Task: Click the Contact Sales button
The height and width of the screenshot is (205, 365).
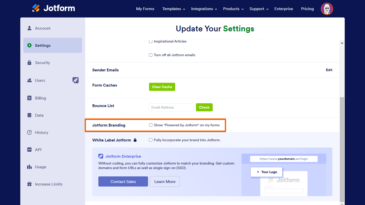Action: pyautogui.click(x=123, y=181)
